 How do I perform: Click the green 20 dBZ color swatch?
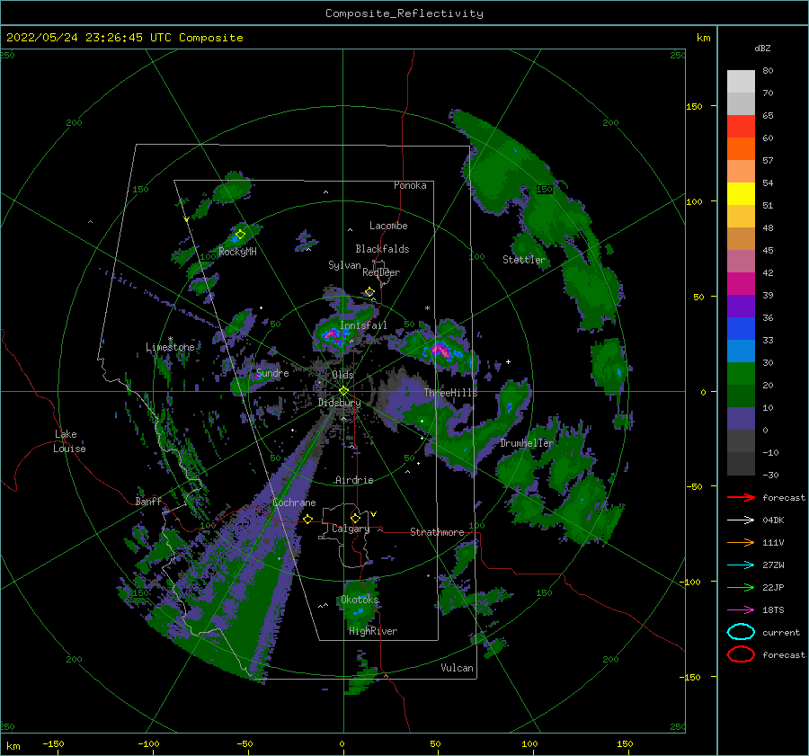coord(741,374)
